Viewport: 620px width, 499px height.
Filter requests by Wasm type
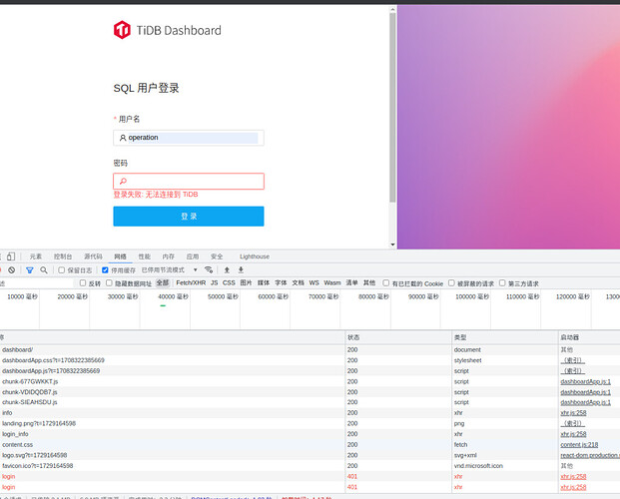(x=332, y=282)
